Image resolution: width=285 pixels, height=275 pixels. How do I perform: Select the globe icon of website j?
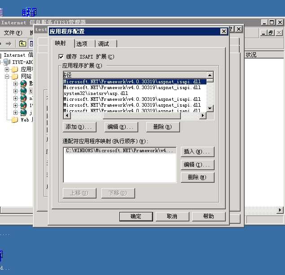coord(24,113)
